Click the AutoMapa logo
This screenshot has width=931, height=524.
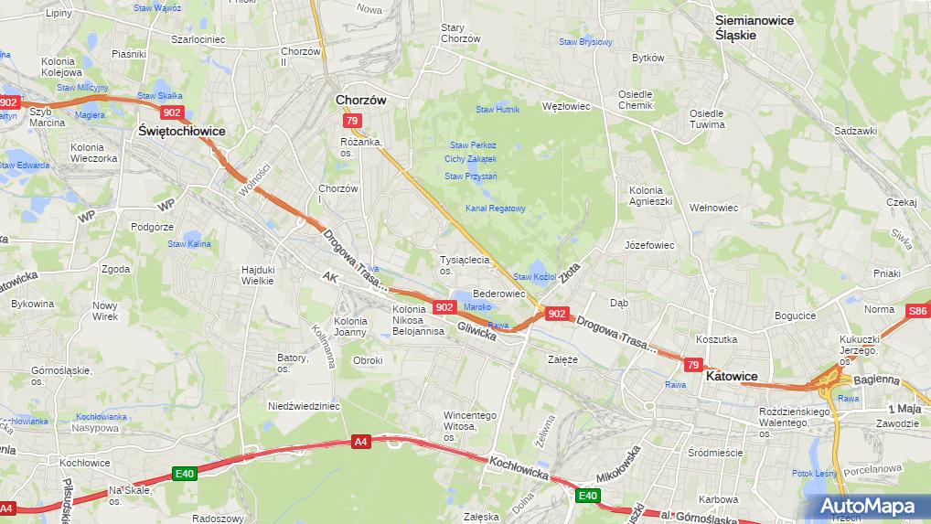[x=867, y=507]
